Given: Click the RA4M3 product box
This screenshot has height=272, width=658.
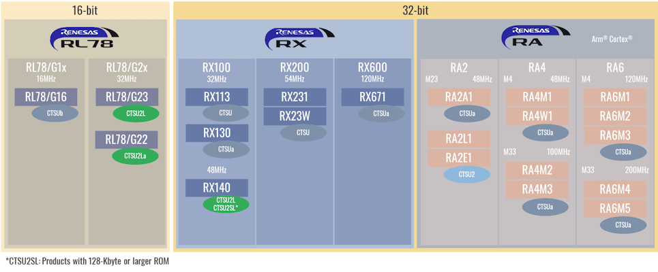Looking at the screenshot, I should pos(537,189).
